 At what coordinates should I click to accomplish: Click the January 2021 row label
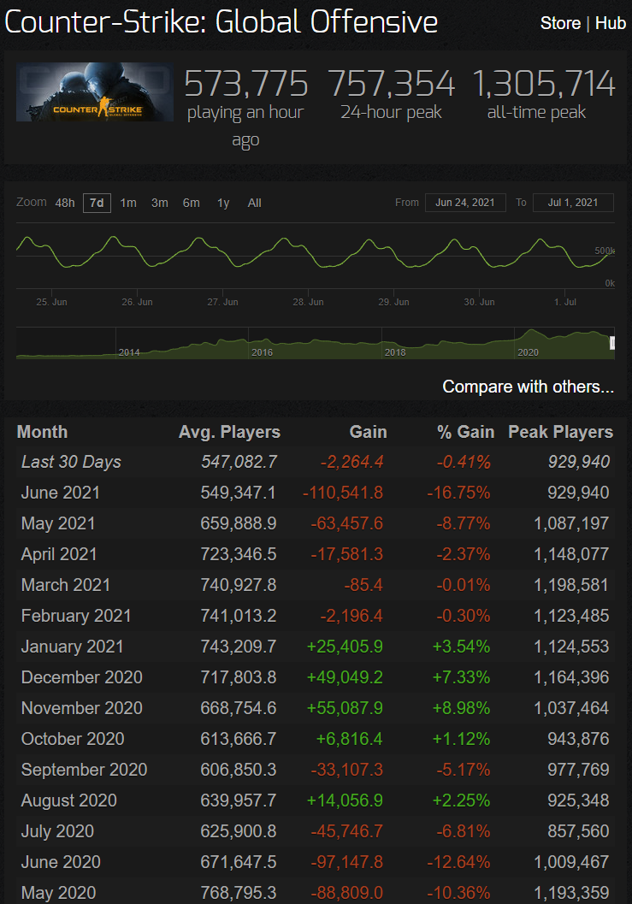point(73,647)
